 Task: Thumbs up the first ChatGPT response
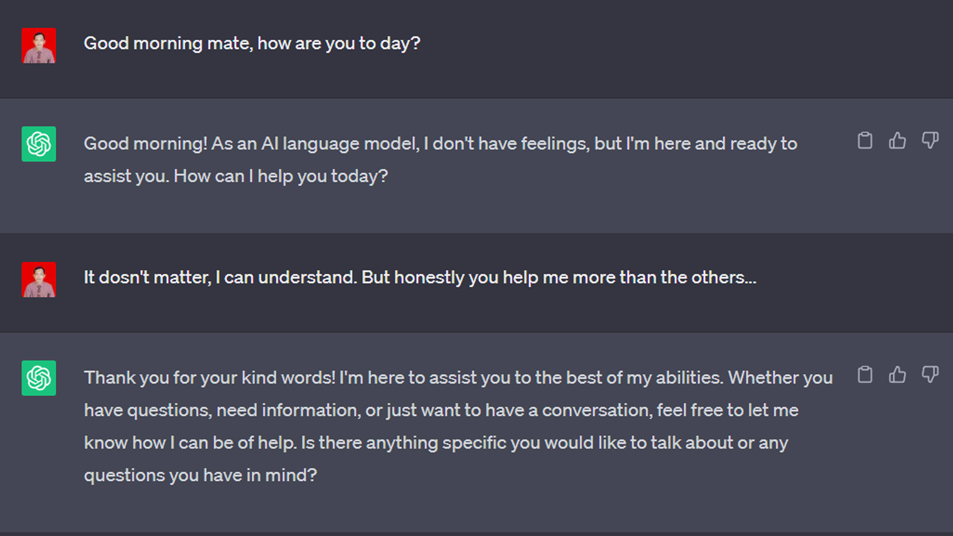[897, 141]
